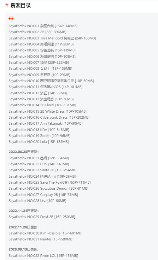Select NO.003 Triss Merigold line
Image resolution: width=158 pixels, height=260 pixels.
pyautogui.click(x=52, y=38)
